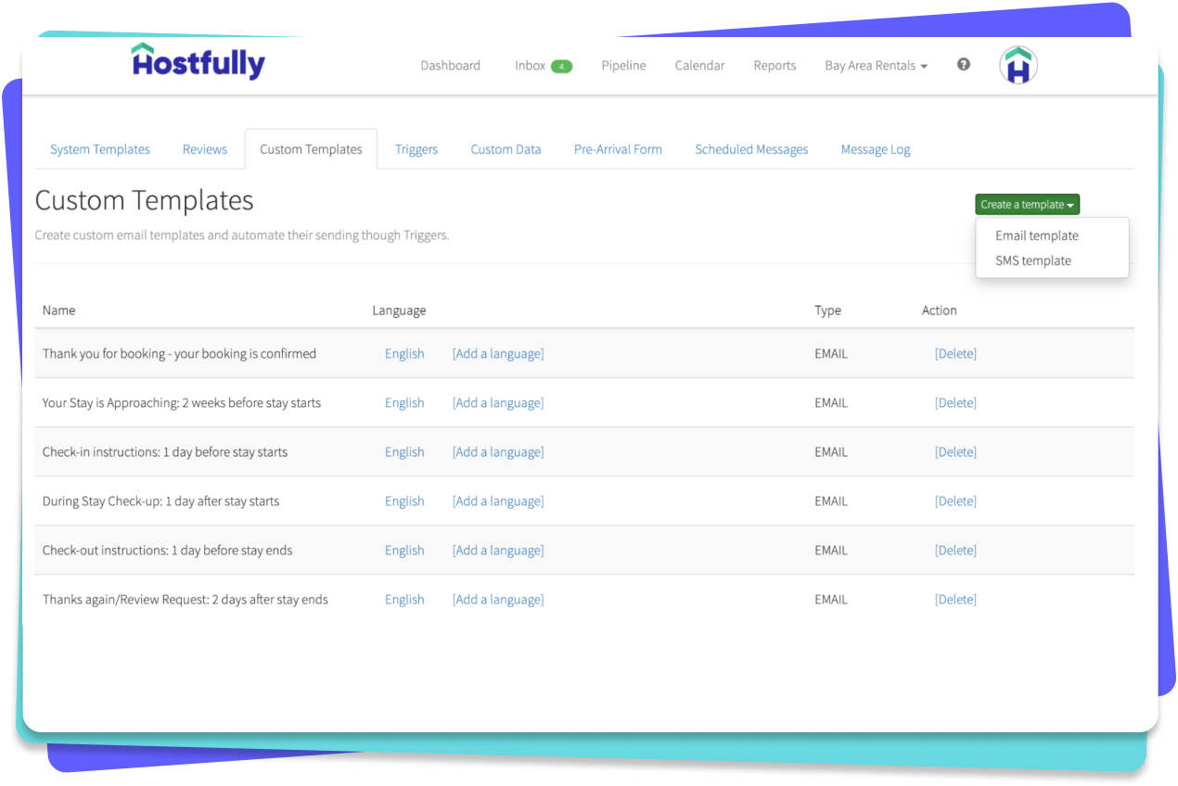
Task: Open the help question mark icon
Action: click(x=964, y=65)
